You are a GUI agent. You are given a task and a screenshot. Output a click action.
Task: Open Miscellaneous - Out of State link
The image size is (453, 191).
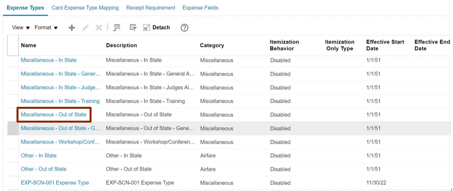[x=54, y=115]
